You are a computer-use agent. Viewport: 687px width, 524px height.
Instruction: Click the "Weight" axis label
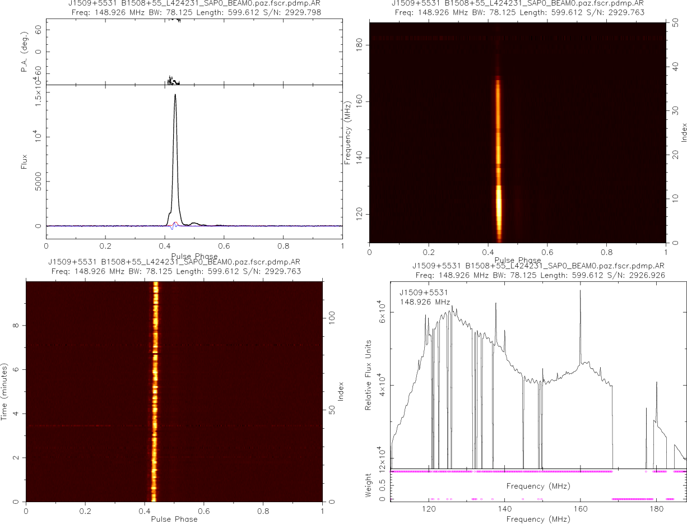[x=369, y=485]
